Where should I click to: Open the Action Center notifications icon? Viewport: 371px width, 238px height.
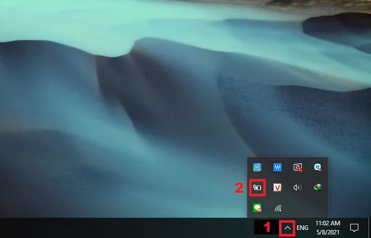(x=354, y=228)
